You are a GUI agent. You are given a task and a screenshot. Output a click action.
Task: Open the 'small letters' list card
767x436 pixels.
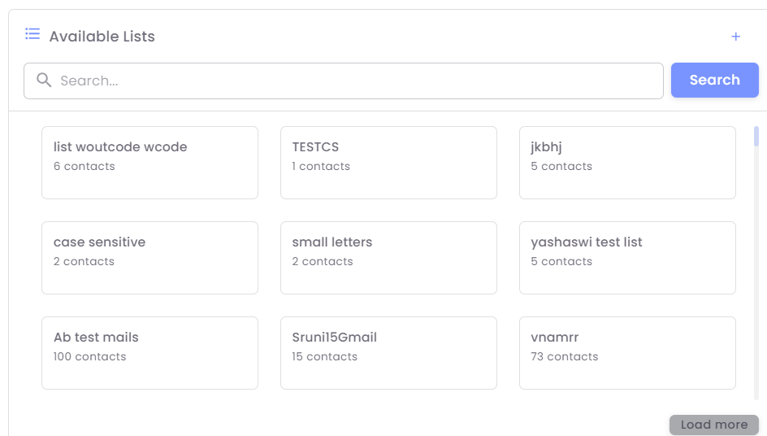coord(388,257)
